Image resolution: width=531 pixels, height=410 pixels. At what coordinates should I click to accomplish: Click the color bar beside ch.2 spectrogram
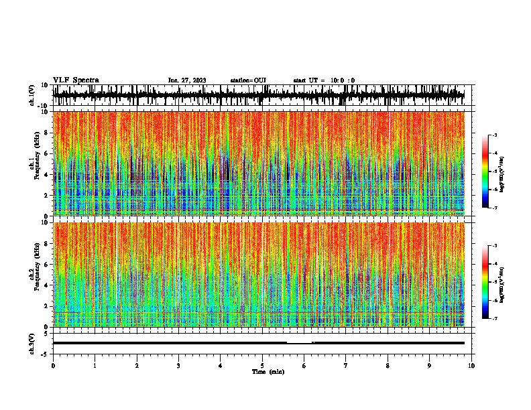click(485, 282)
